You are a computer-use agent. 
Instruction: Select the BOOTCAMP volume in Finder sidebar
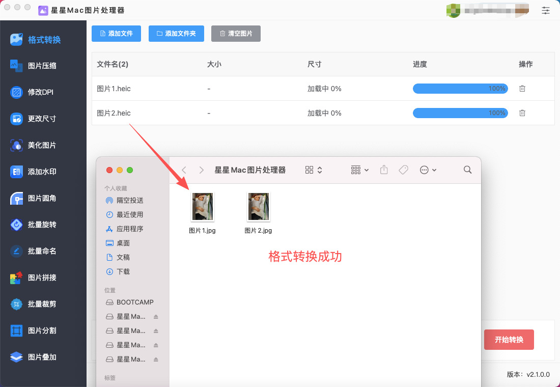click(130, 302)
